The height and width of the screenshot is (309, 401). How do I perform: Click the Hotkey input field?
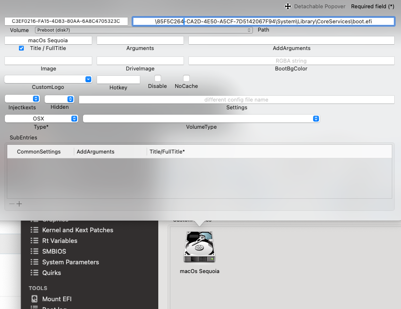click(118, 80)
